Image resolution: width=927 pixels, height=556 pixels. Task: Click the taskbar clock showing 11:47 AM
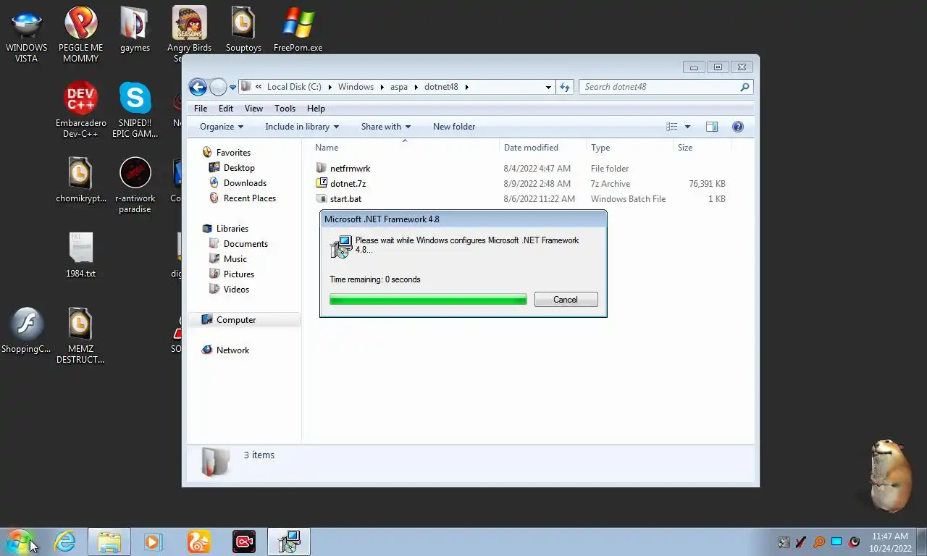coord(889,542)
